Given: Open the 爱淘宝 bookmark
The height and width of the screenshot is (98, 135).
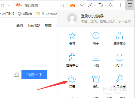Looking at the screenshot, I should pyautogui.click(x=25, y=14).
